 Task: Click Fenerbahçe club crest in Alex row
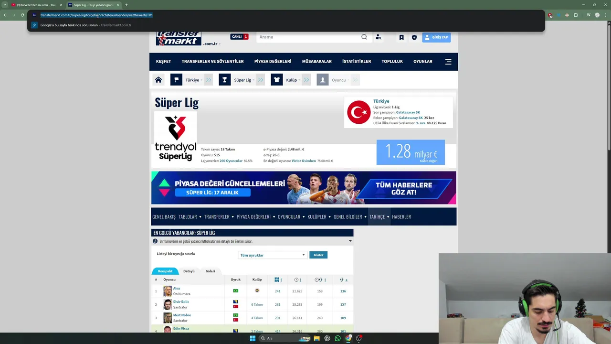pos(257,290)
